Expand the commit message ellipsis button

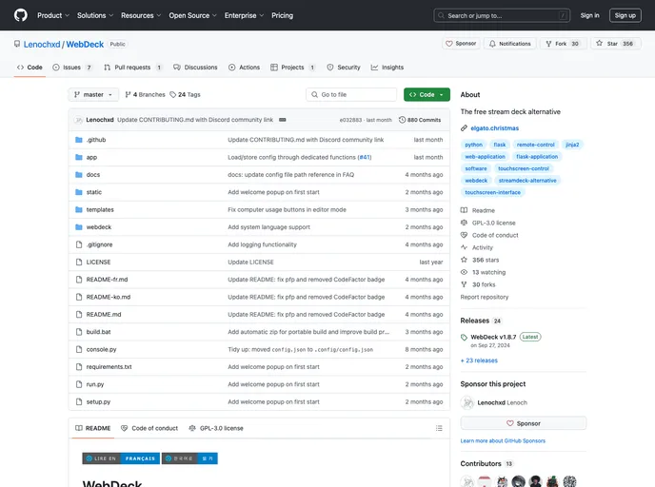[283, 120]
